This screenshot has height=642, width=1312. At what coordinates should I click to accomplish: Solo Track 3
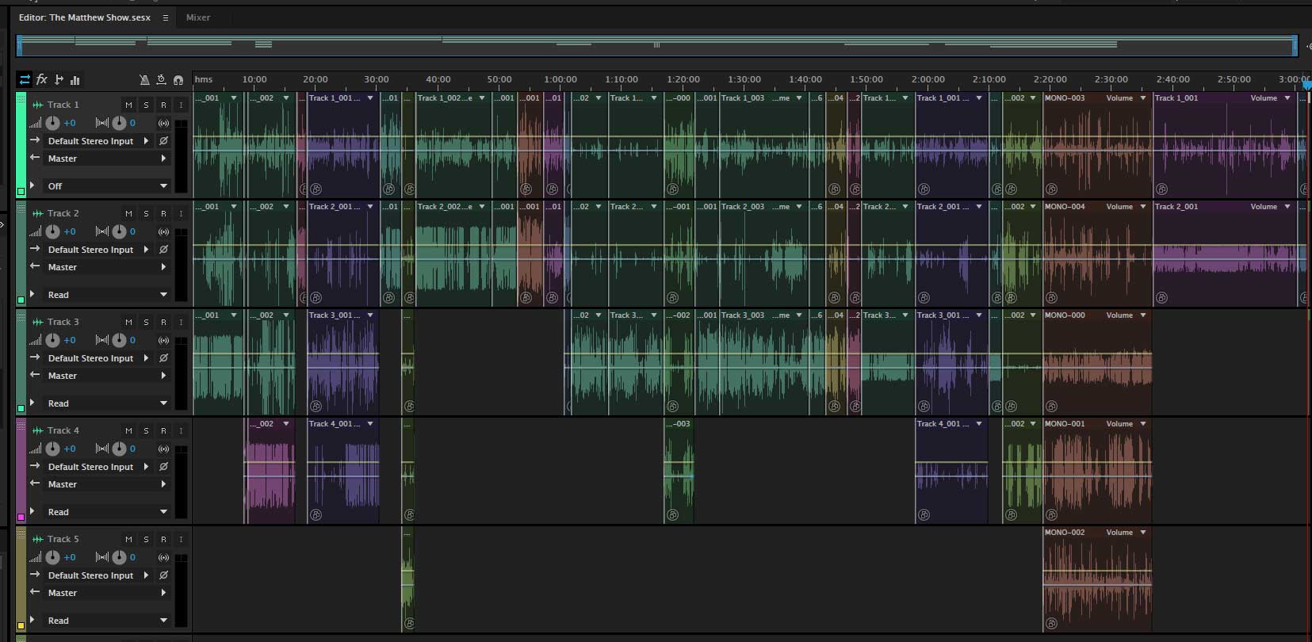click(146, 322)
